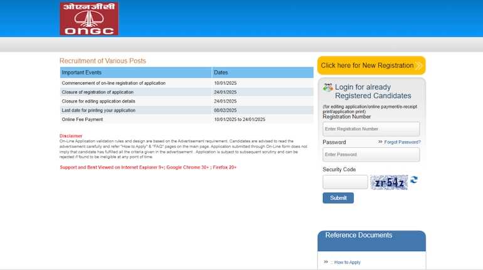Select the Commencement of on-line registration row
Viewport: 483px width, 270px height.
pyautogui.click(x=186, y=83)
